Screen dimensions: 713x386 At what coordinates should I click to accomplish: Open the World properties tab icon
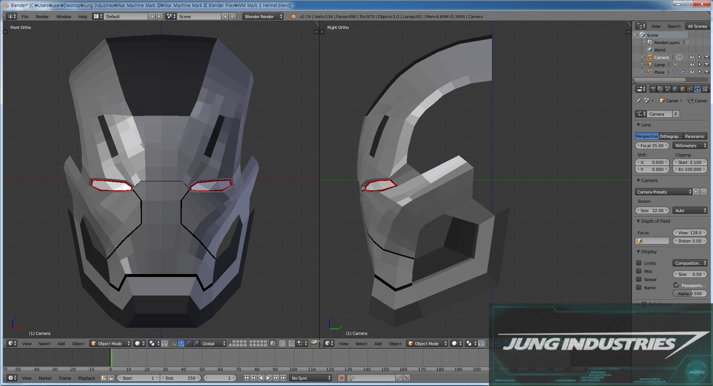tap(675, 89)
